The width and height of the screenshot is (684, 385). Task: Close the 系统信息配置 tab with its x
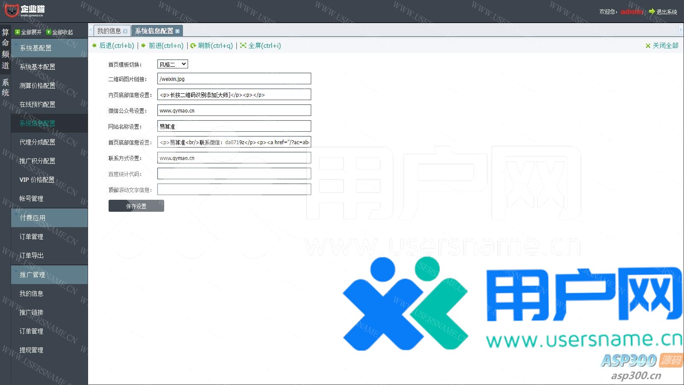click(177, 31)
